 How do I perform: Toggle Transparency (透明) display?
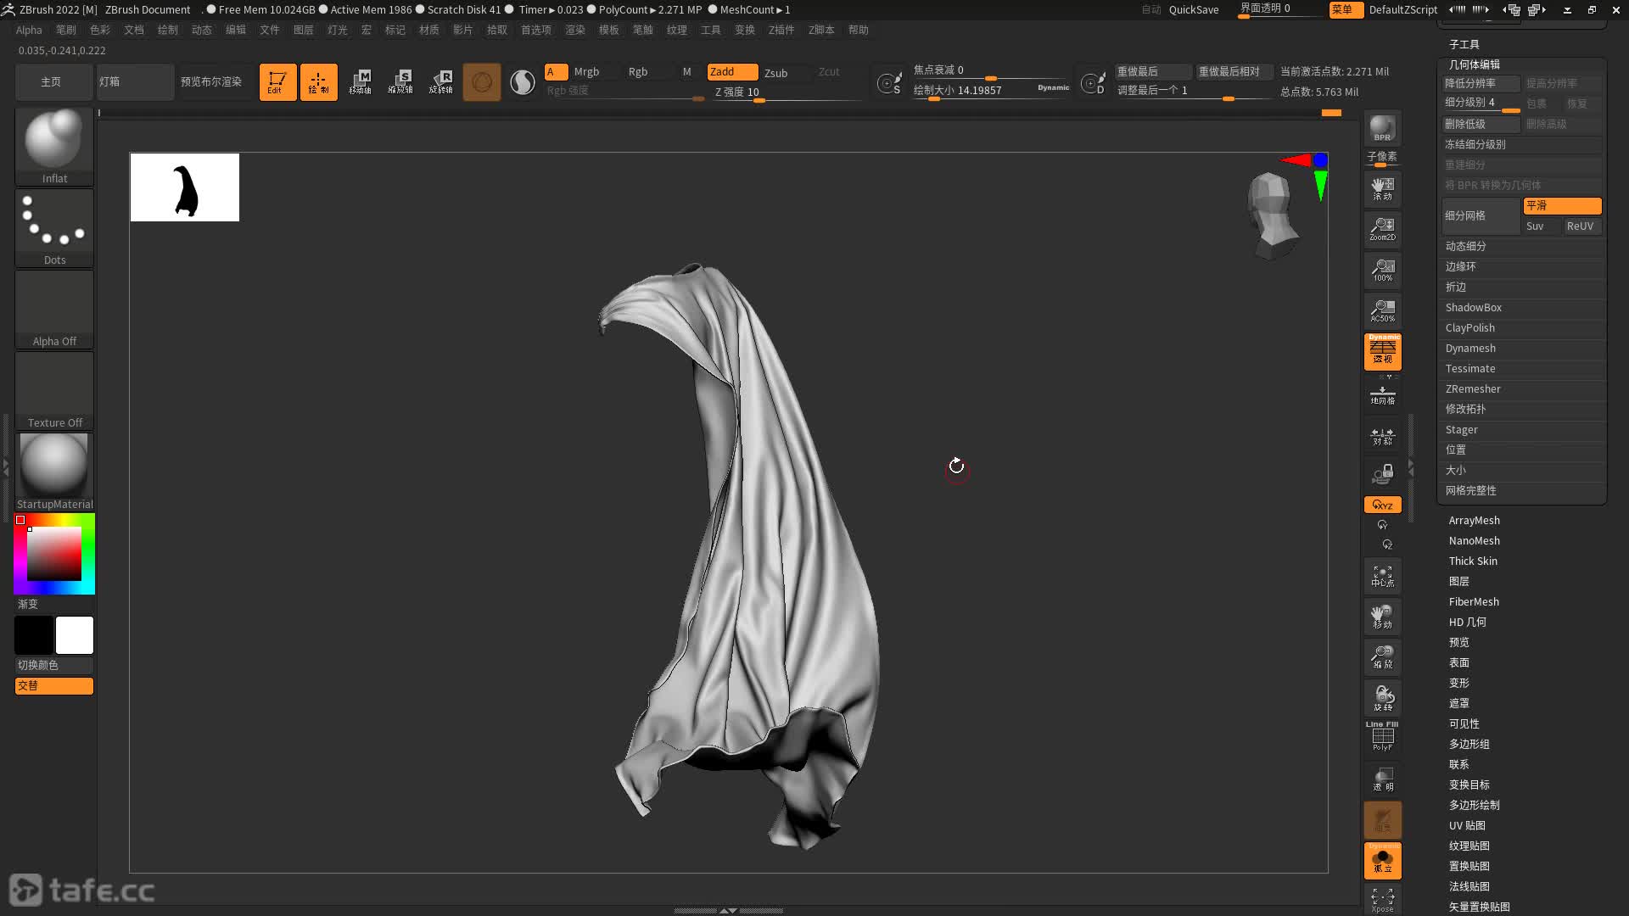pos(1382,779)
